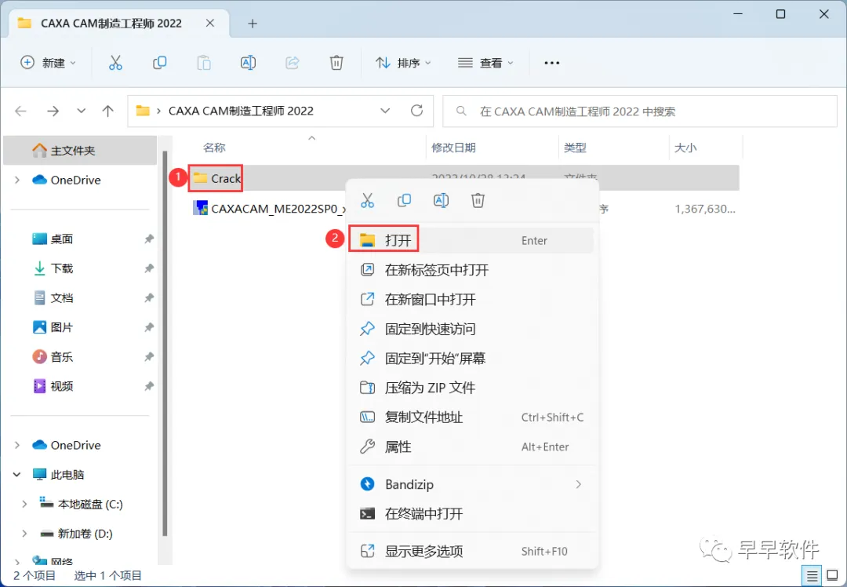Select the lower OneDrive sidebar entry

coord(66,445)
